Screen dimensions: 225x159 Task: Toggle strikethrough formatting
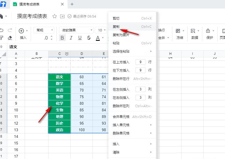click(x=88, y=38)
